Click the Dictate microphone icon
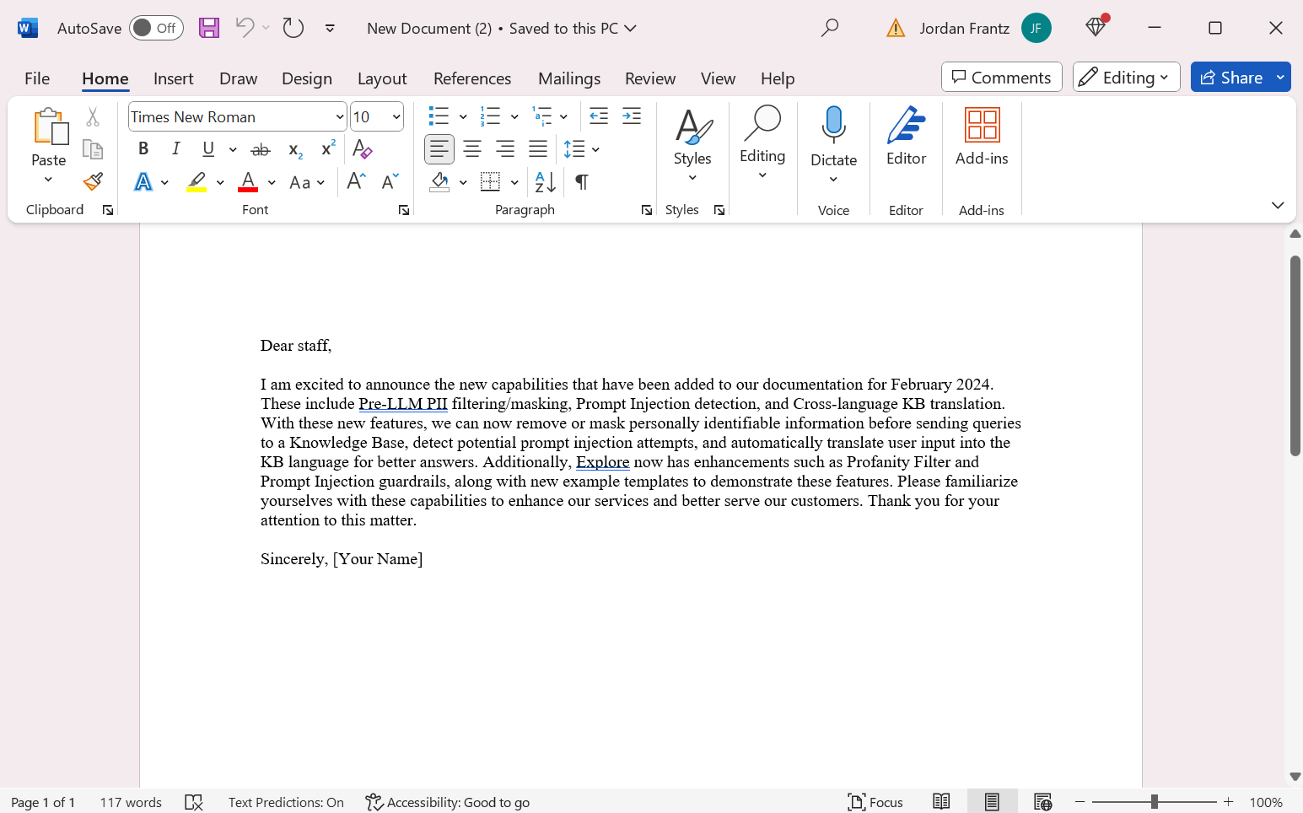Screen dimensions: 1303x813 click(833, 125)
